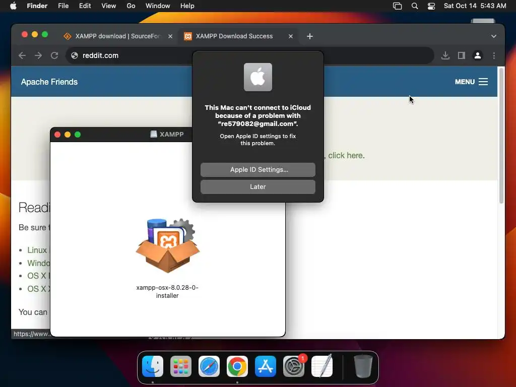Open the Apple menu in menu bar
This screenshot has height=387, width=516.
coord(13,6)
